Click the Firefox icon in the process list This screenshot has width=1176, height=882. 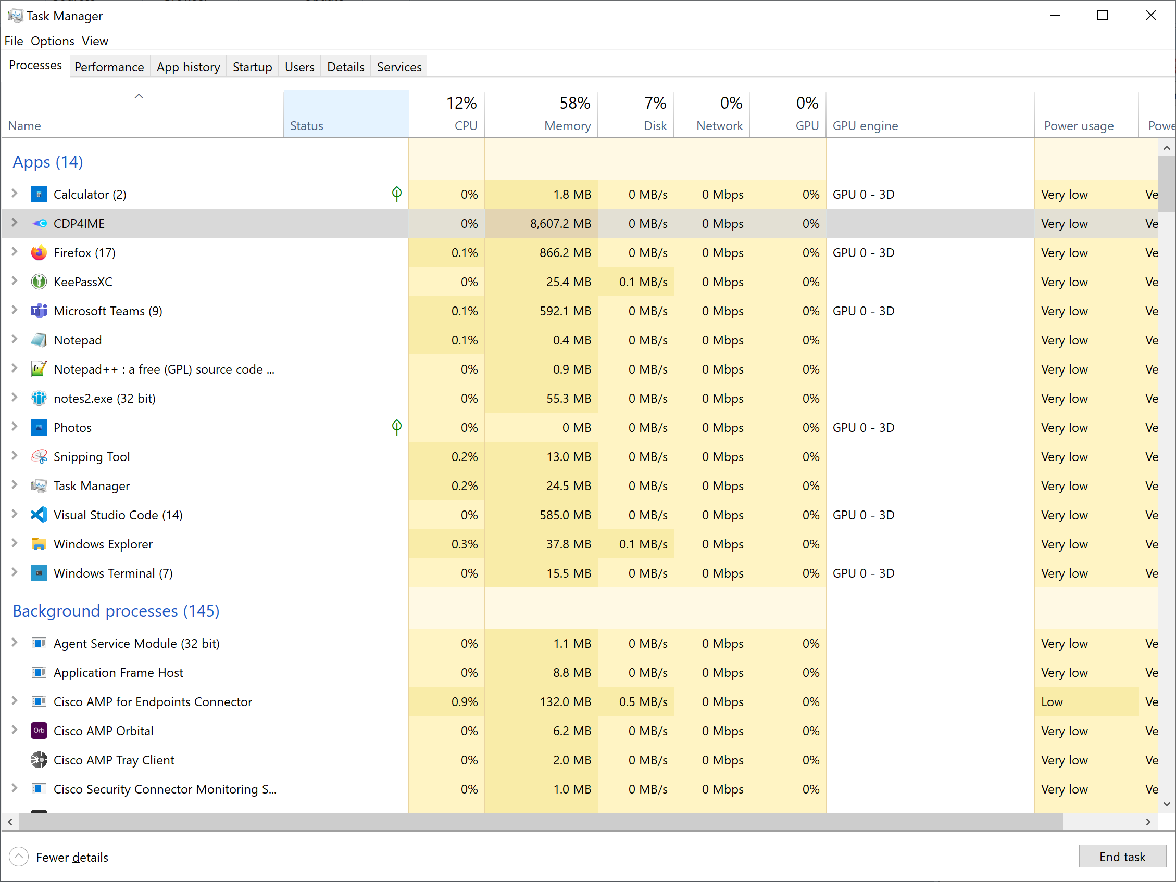39,252
